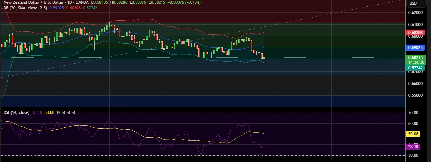
Task: Click the 0.56000 price axis value
Action: tap(415, 83)
